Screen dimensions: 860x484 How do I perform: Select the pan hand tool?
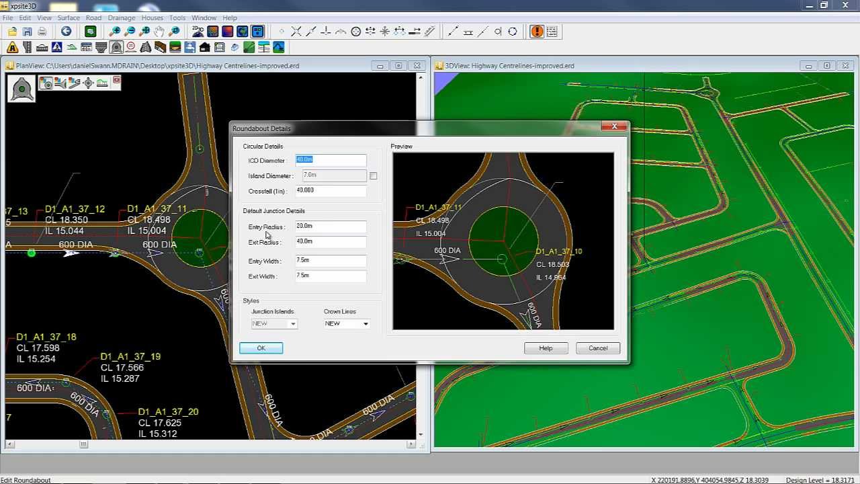point(159,32)
